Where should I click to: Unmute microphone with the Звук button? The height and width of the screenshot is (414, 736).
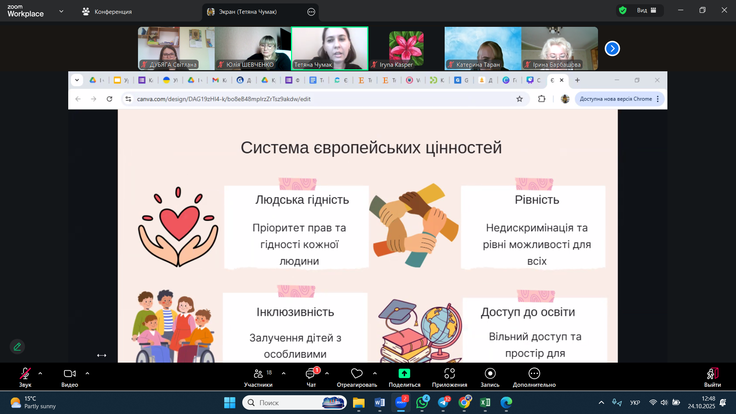pyautogui.click(x=25, y=374)
